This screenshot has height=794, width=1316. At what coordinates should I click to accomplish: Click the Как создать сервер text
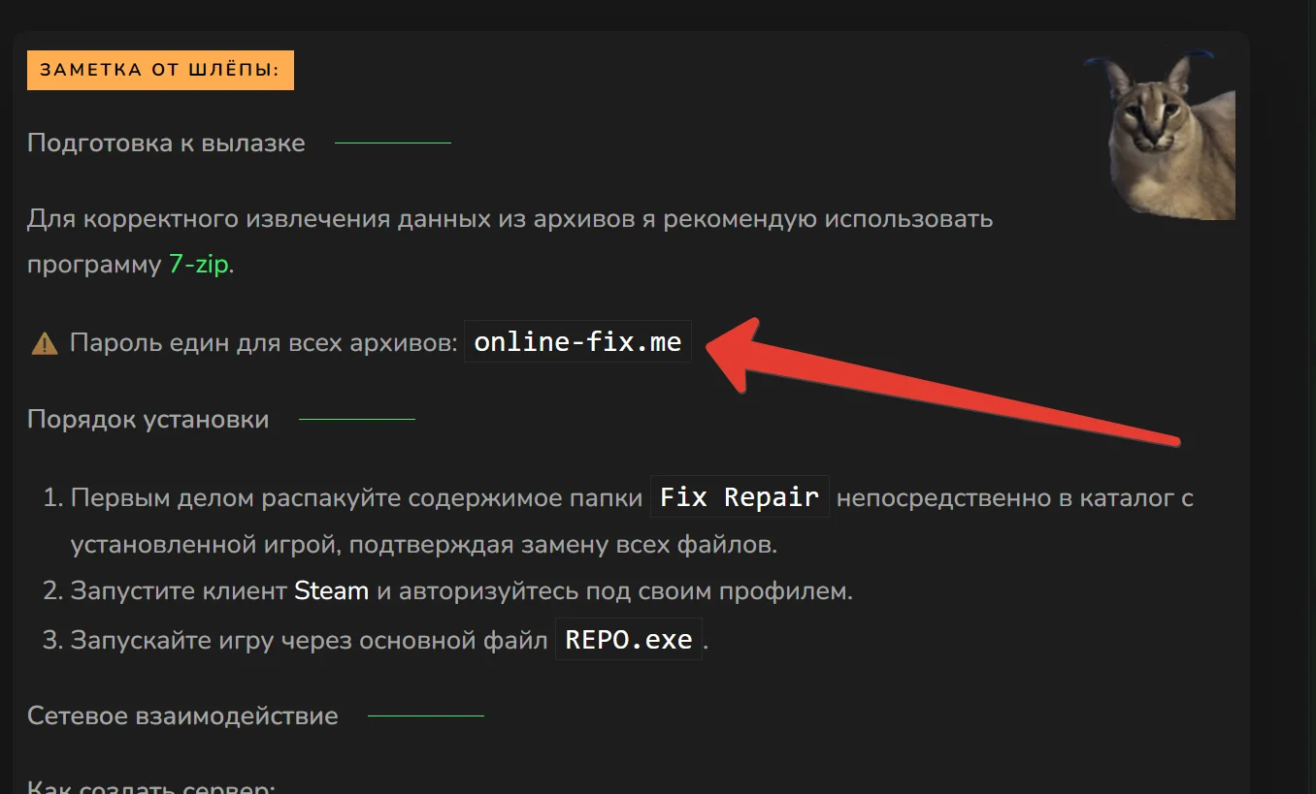pyautogui.click(x=150, y=786)
